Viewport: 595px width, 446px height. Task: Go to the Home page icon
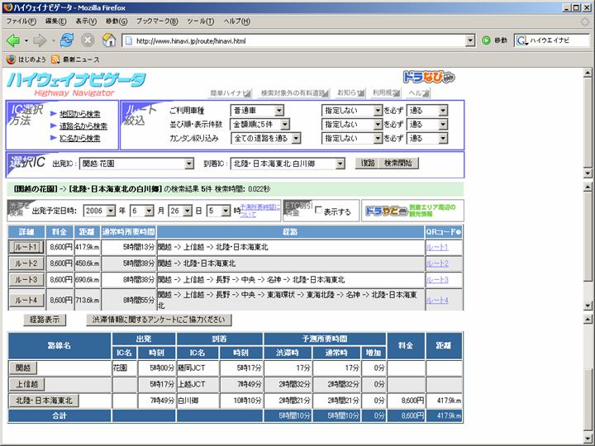pyautogui.click(x=109, y=40)
